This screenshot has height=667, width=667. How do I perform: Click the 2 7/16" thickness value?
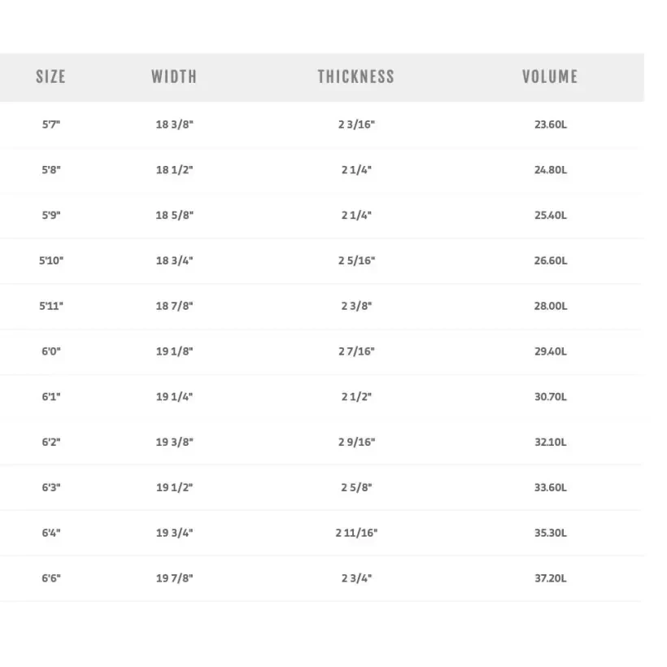tap(356, 352)
